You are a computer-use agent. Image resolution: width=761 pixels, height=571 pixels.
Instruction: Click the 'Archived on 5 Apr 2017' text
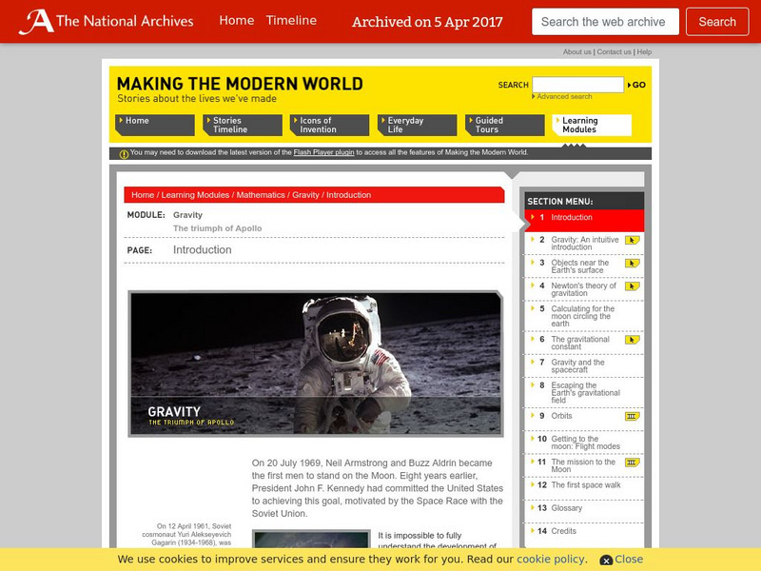pyautogui.click(x=427, y=22)
